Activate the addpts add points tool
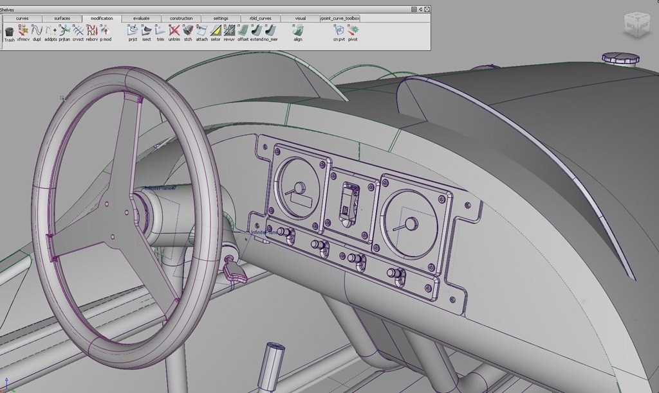Screen dimensions: 659x393 [51, 30]
